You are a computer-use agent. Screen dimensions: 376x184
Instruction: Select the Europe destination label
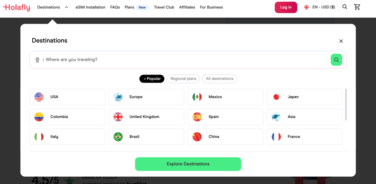pyautogui.click(x=136, y=97)
